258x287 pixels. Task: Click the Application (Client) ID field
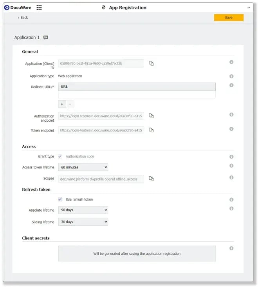(x=101, y=63)
